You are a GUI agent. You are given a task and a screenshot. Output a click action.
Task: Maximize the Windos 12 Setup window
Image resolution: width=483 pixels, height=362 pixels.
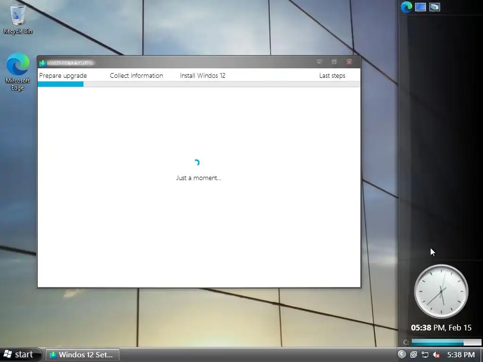point(334,62)
